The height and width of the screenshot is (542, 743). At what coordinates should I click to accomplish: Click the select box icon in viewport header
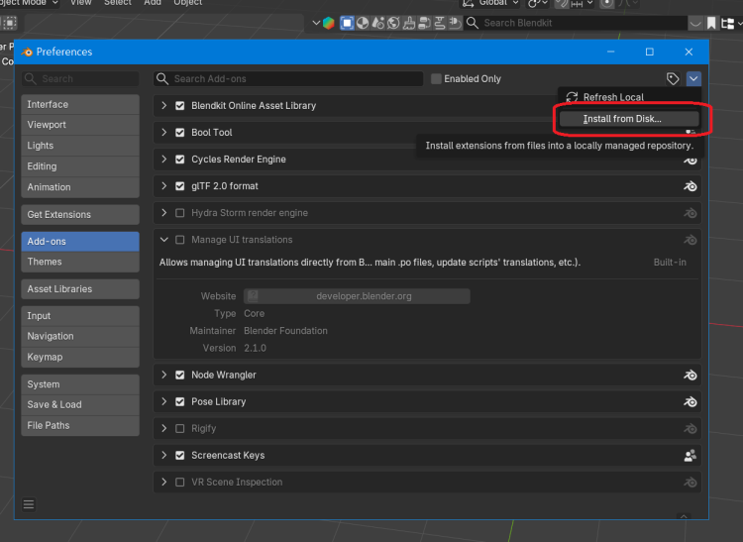click(x=9, y=23)
